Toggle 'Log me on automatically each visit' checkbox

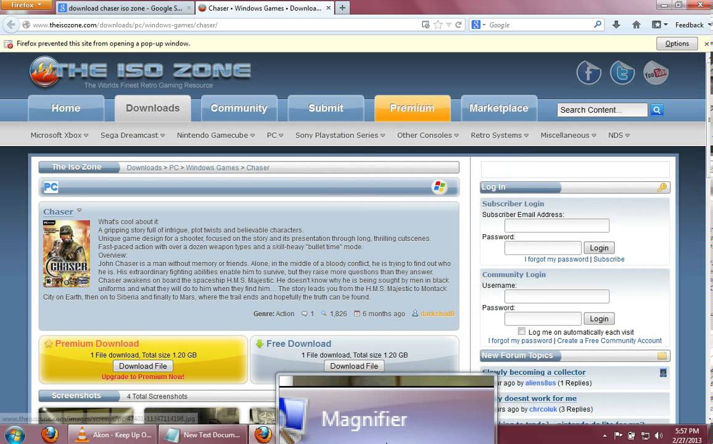coord(522,331)
